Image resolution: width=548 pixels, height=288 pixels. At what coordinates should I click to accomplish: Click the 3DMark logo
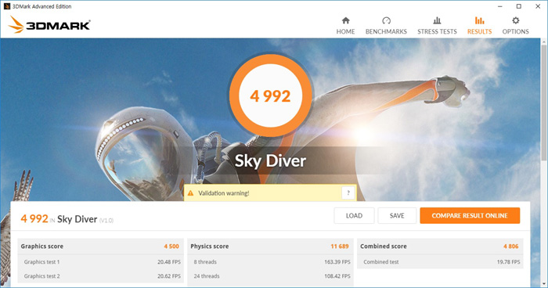tap(49, 25)
